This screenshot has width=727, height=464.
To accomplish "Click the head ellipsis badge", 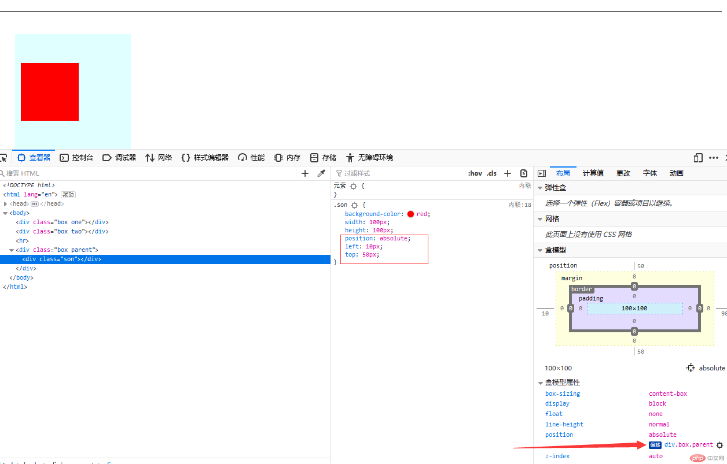I will [x=35, y=204].
